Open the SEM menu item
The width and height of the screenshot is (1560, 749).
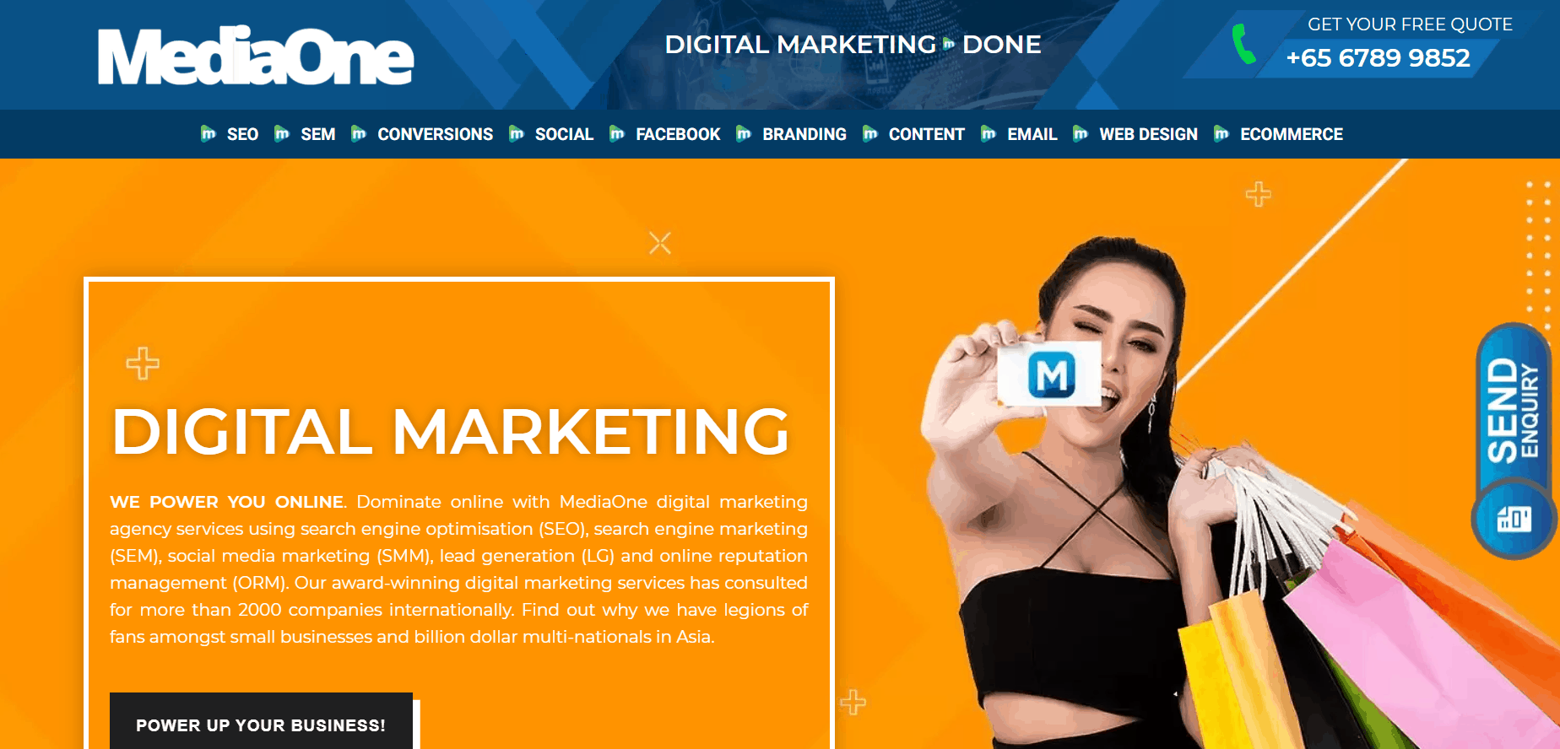tap(318, 134)
